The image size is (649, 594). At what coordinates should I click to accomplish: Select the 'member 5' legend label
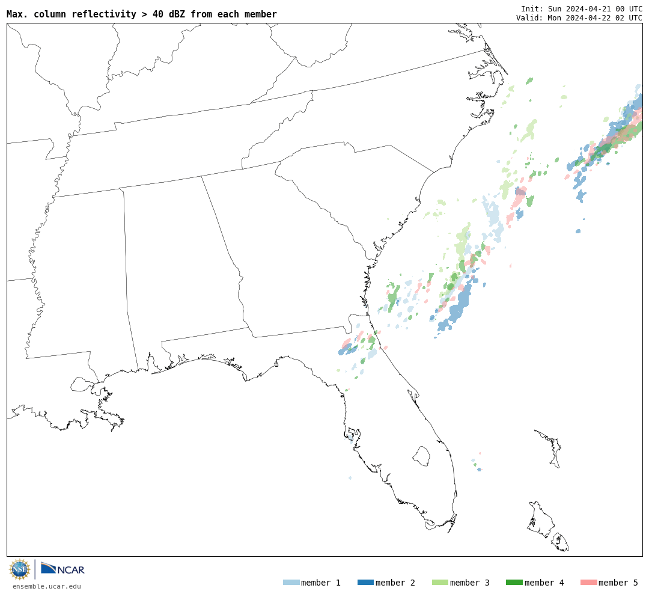click(x=618, y=583)
